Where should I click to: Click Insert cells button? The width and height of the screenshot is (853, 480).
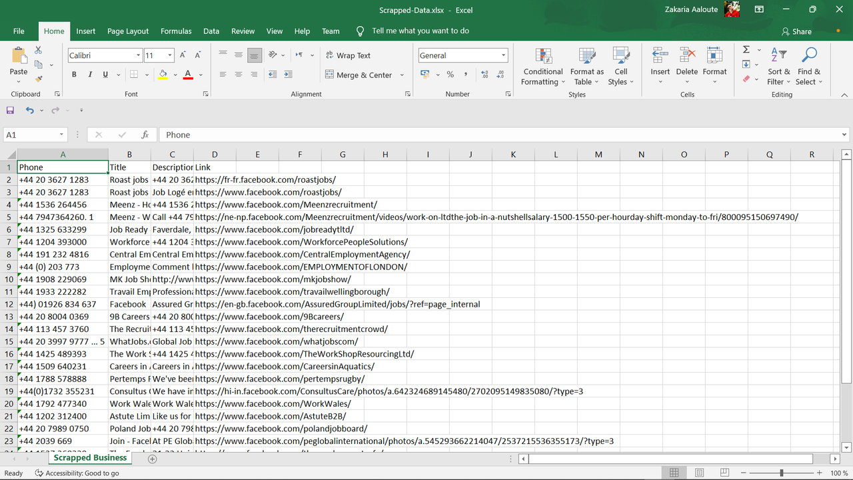click(660, 67)
